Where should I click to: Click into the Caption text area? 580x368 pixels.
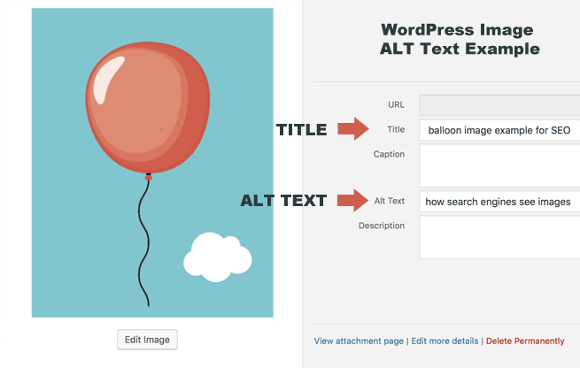pyautogui.click(x=499, y=166)
